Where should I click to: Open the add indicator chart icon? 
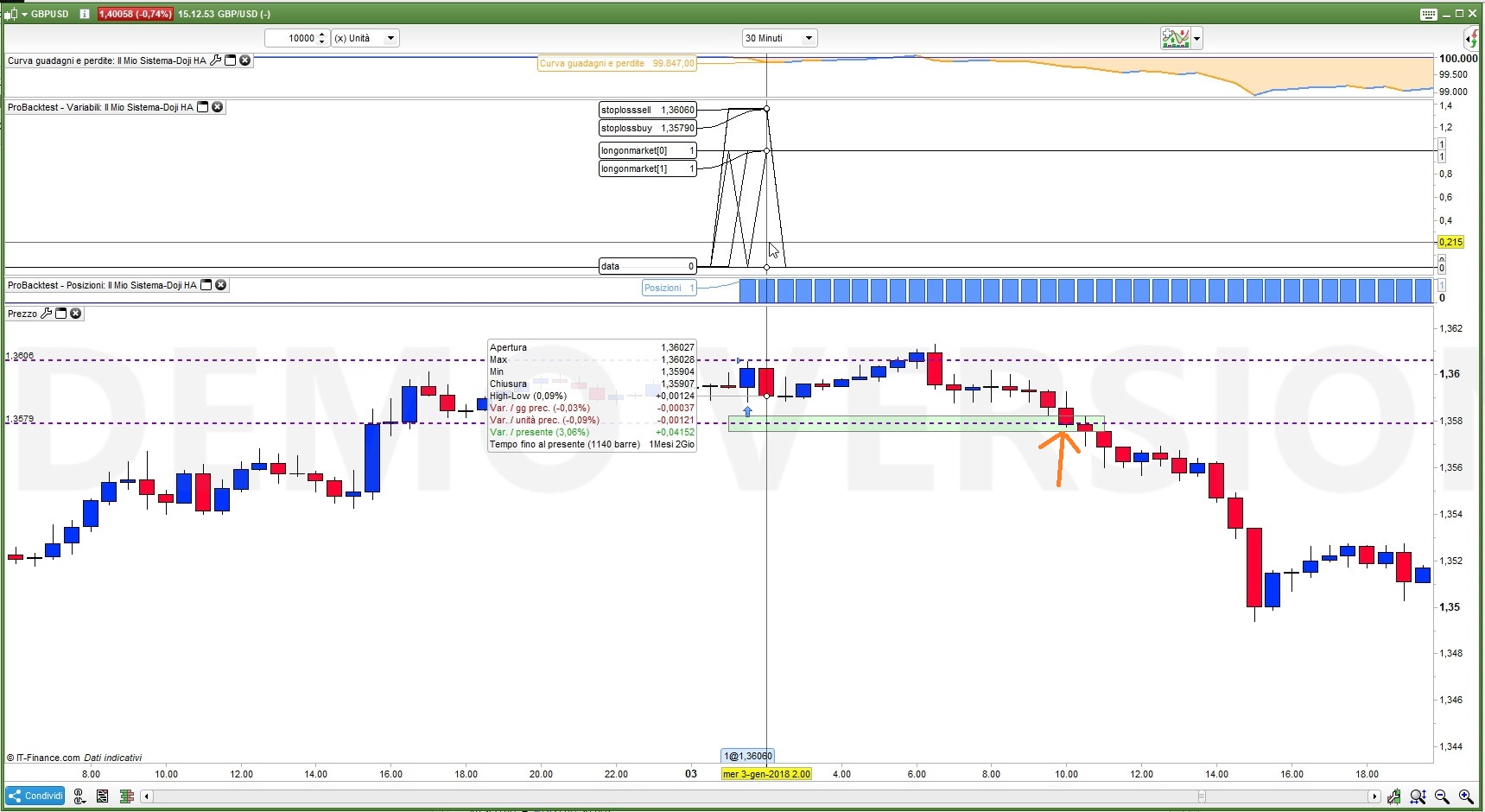coord(1176,38)
